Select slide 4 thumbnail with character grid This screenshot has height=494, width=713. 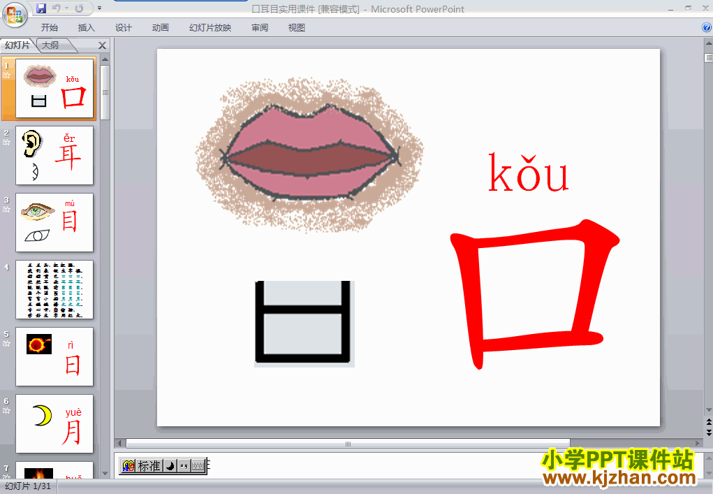coord(54,290)
